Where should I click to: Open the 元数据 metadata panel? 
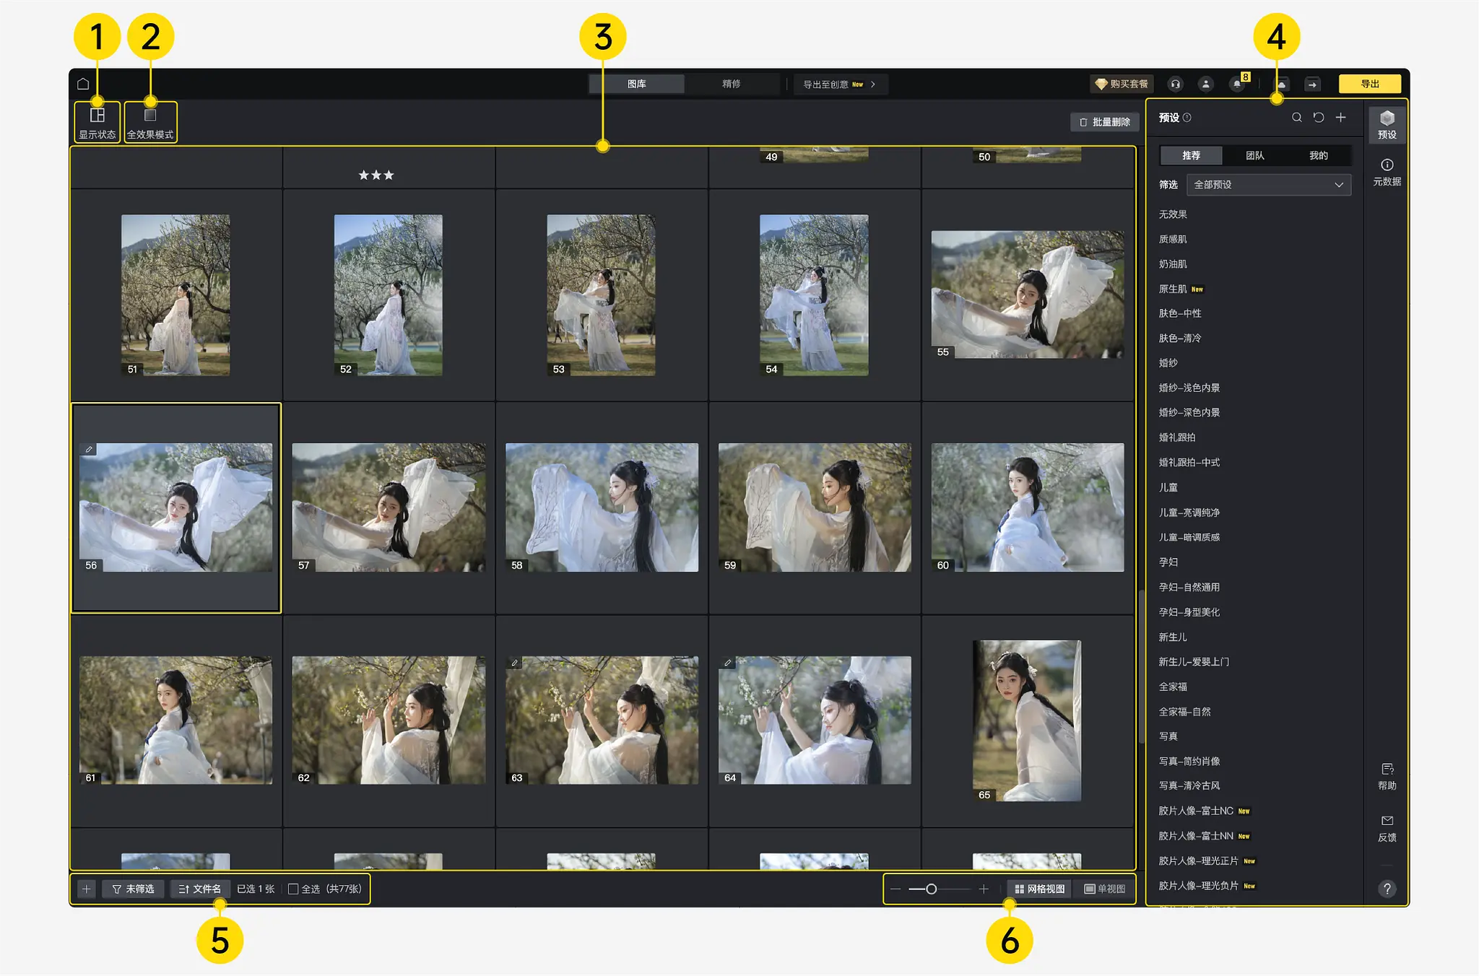pyautogui.click(x=1387, y=172)
